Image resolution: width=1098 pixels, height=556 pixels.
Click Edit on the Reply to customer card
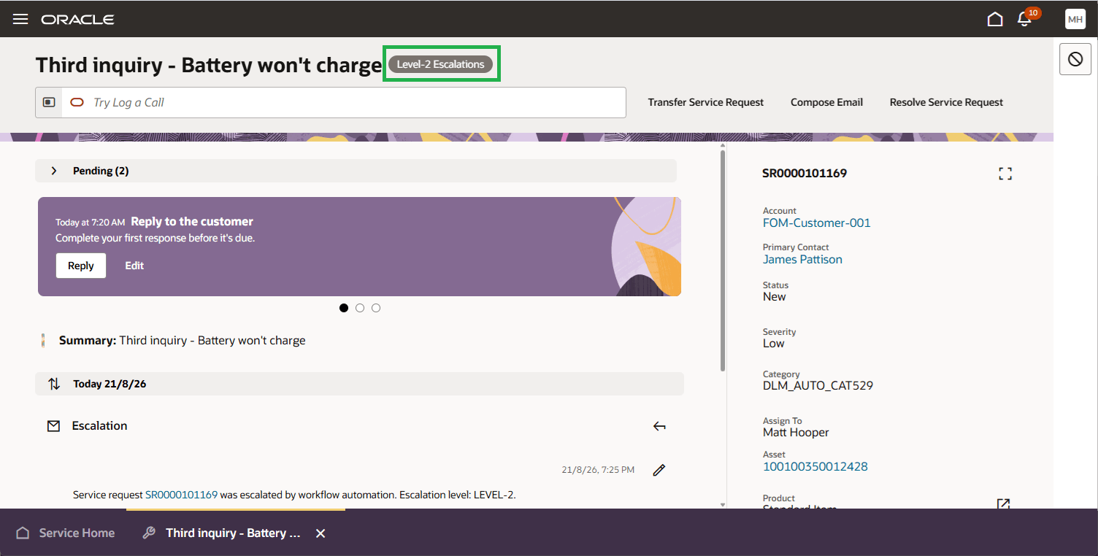point(134,266)
